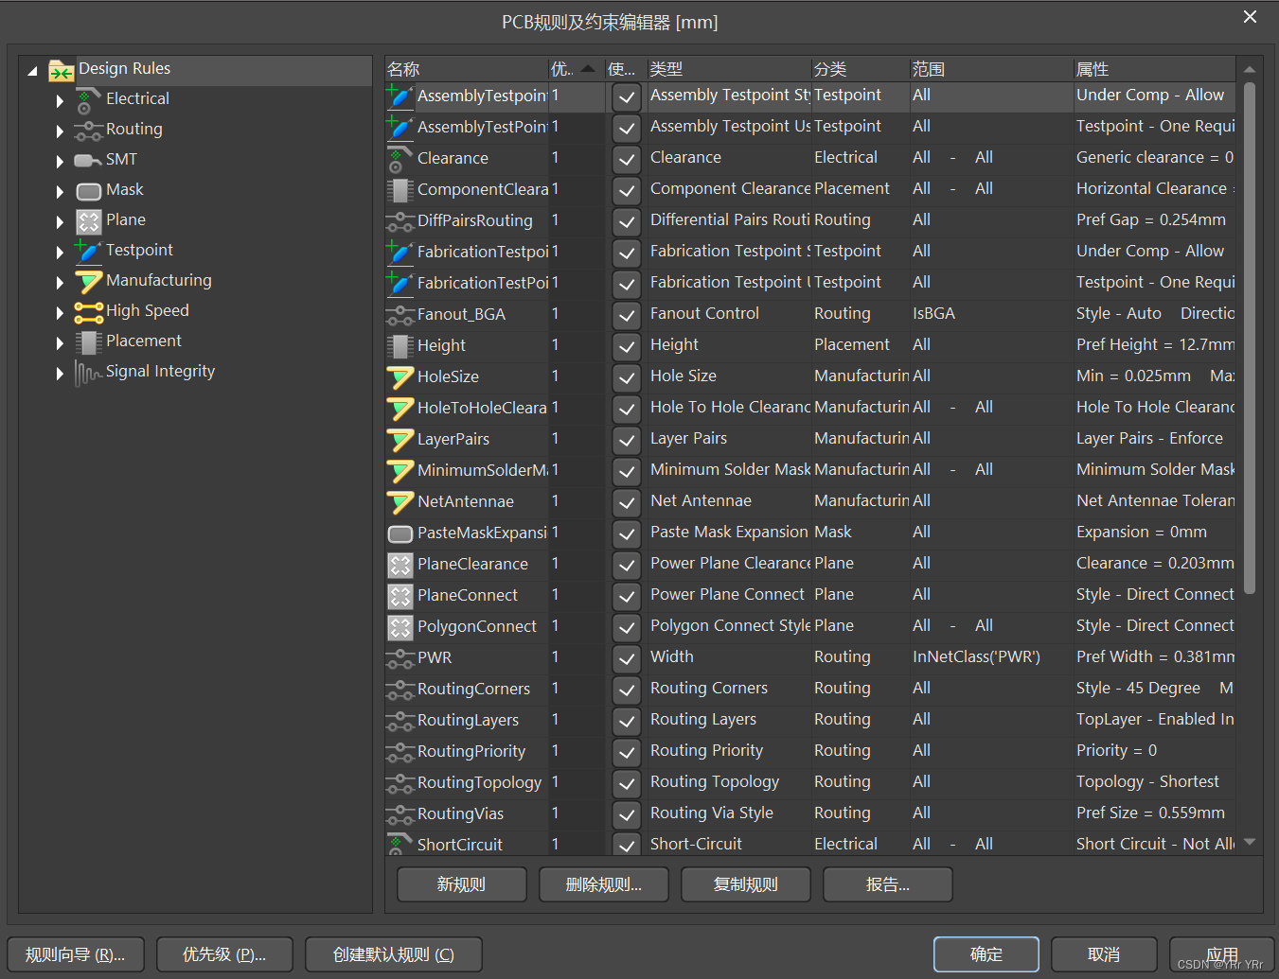
Task: Click the DiffPairsRouting rule row icon
Action: pyautogui.click(x=400, y=221)
